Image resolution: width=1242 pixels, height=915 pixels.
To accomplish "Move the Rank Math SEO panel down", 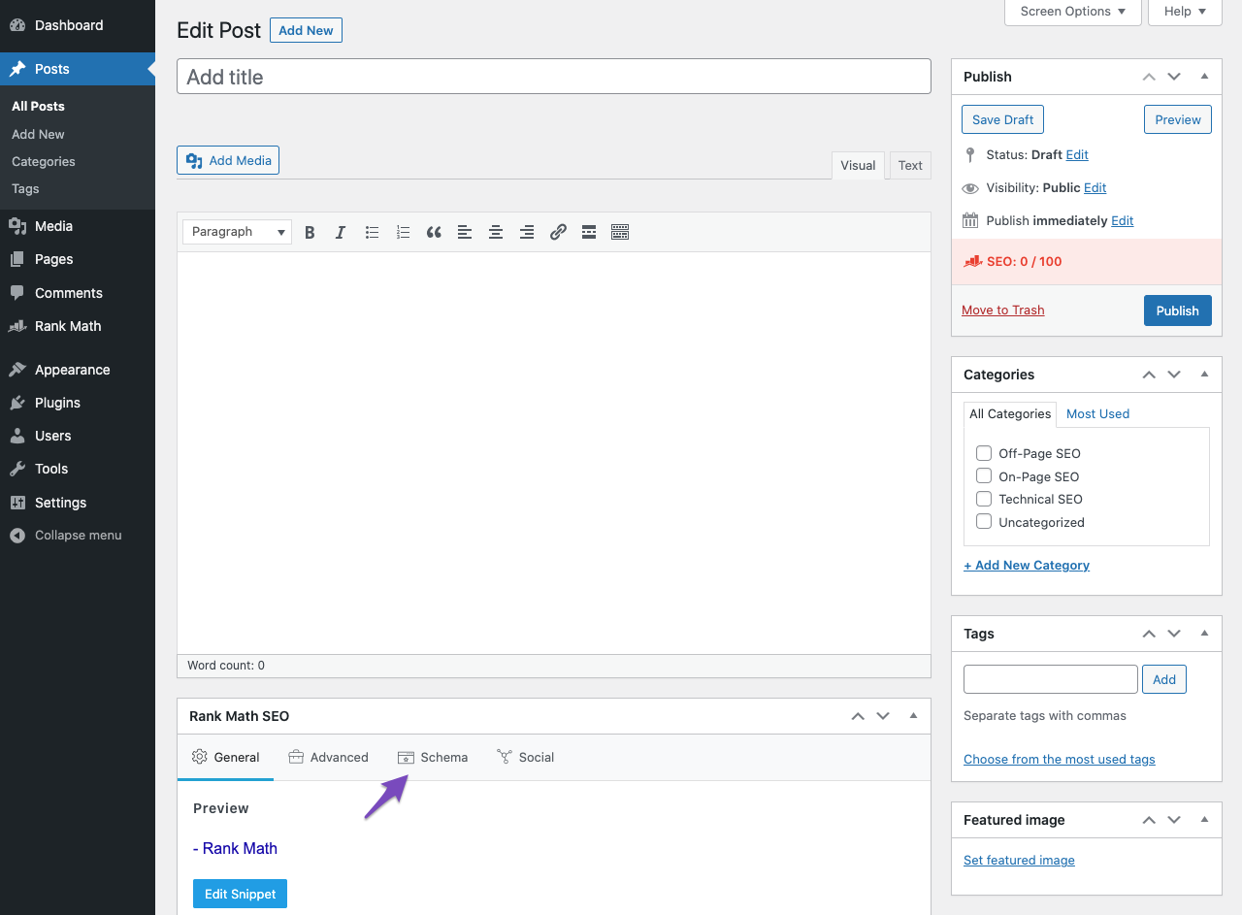I will (x=883, y=716).
